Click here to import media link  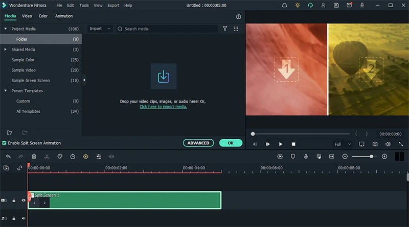click(163, 107)
